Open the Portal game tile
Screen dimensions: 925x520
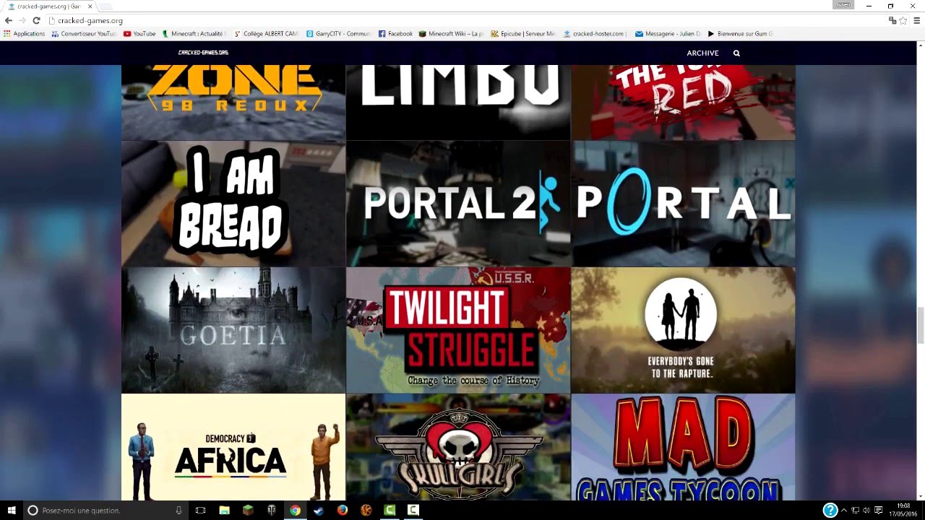[683, 204]
